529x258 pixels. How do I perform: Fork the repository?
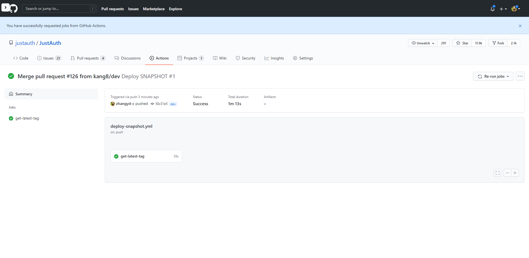[498, 43]
